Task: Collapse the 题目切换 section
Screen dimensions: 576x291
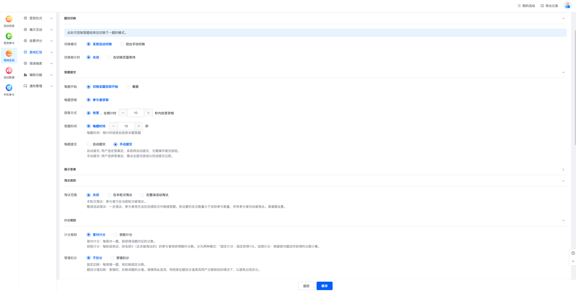Action: click(563, 18)
